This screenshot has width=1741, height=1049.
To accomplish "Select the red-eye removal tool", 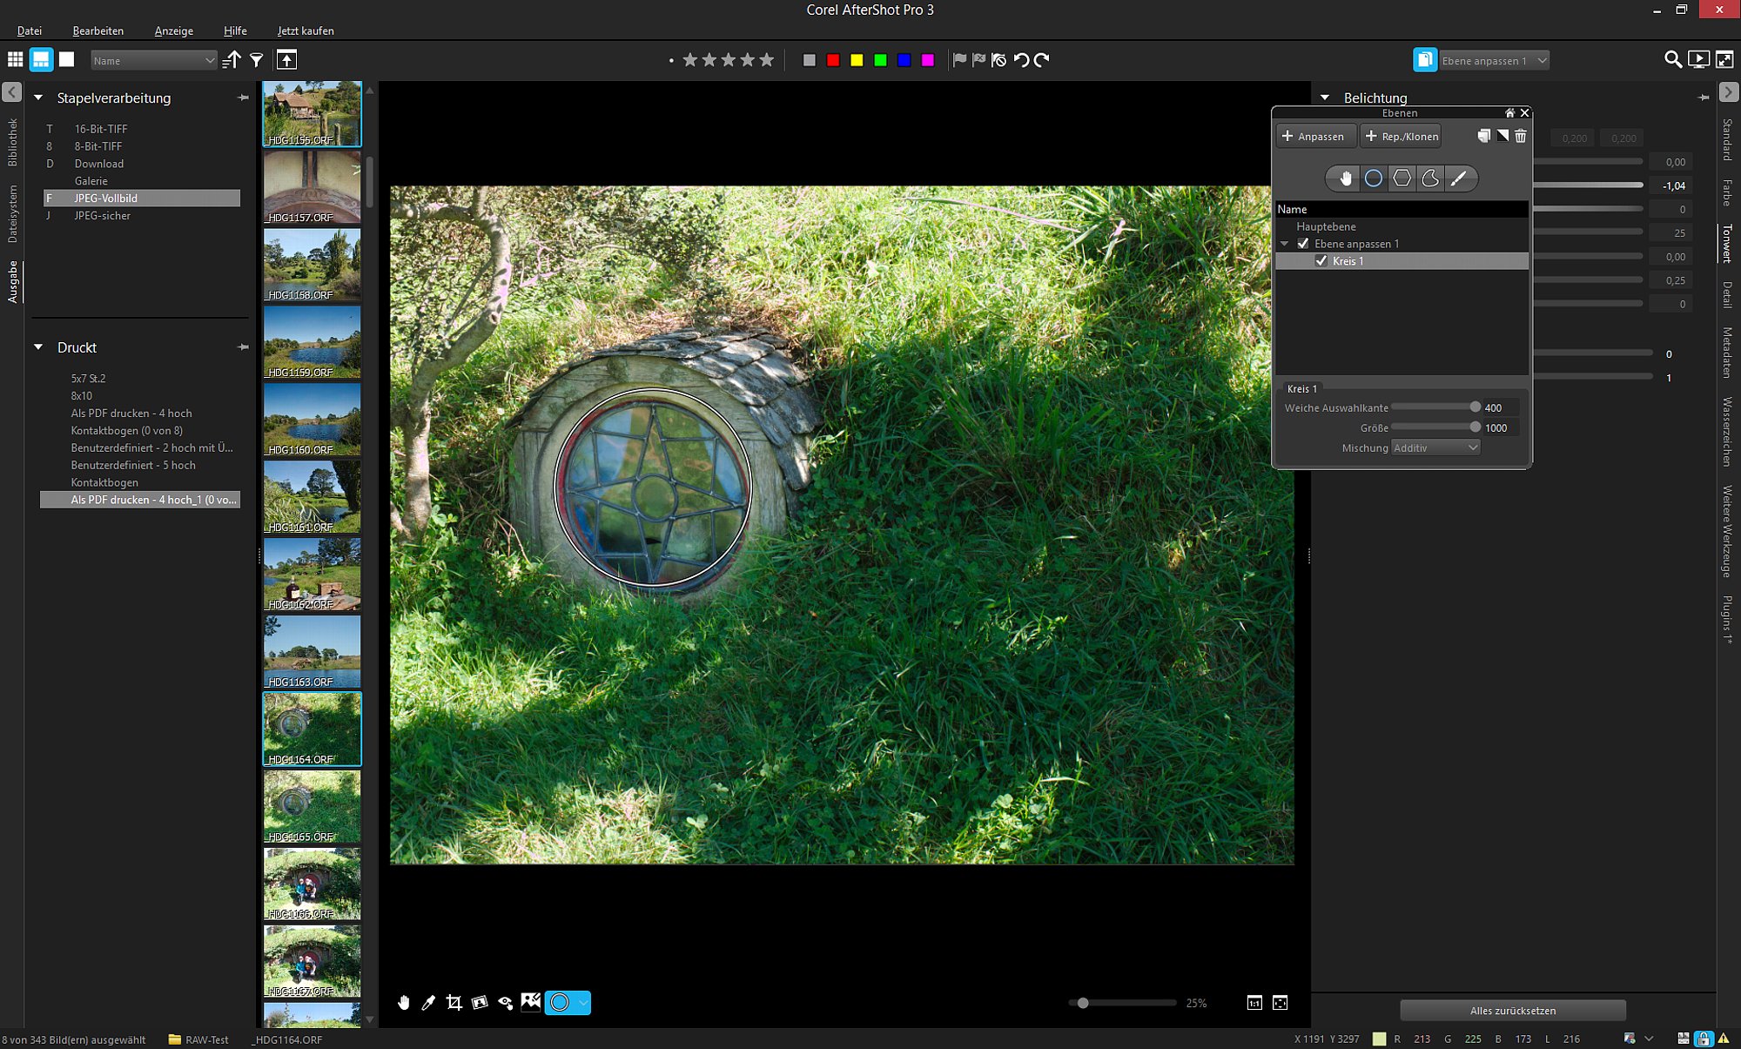I will coord(505,1003).
